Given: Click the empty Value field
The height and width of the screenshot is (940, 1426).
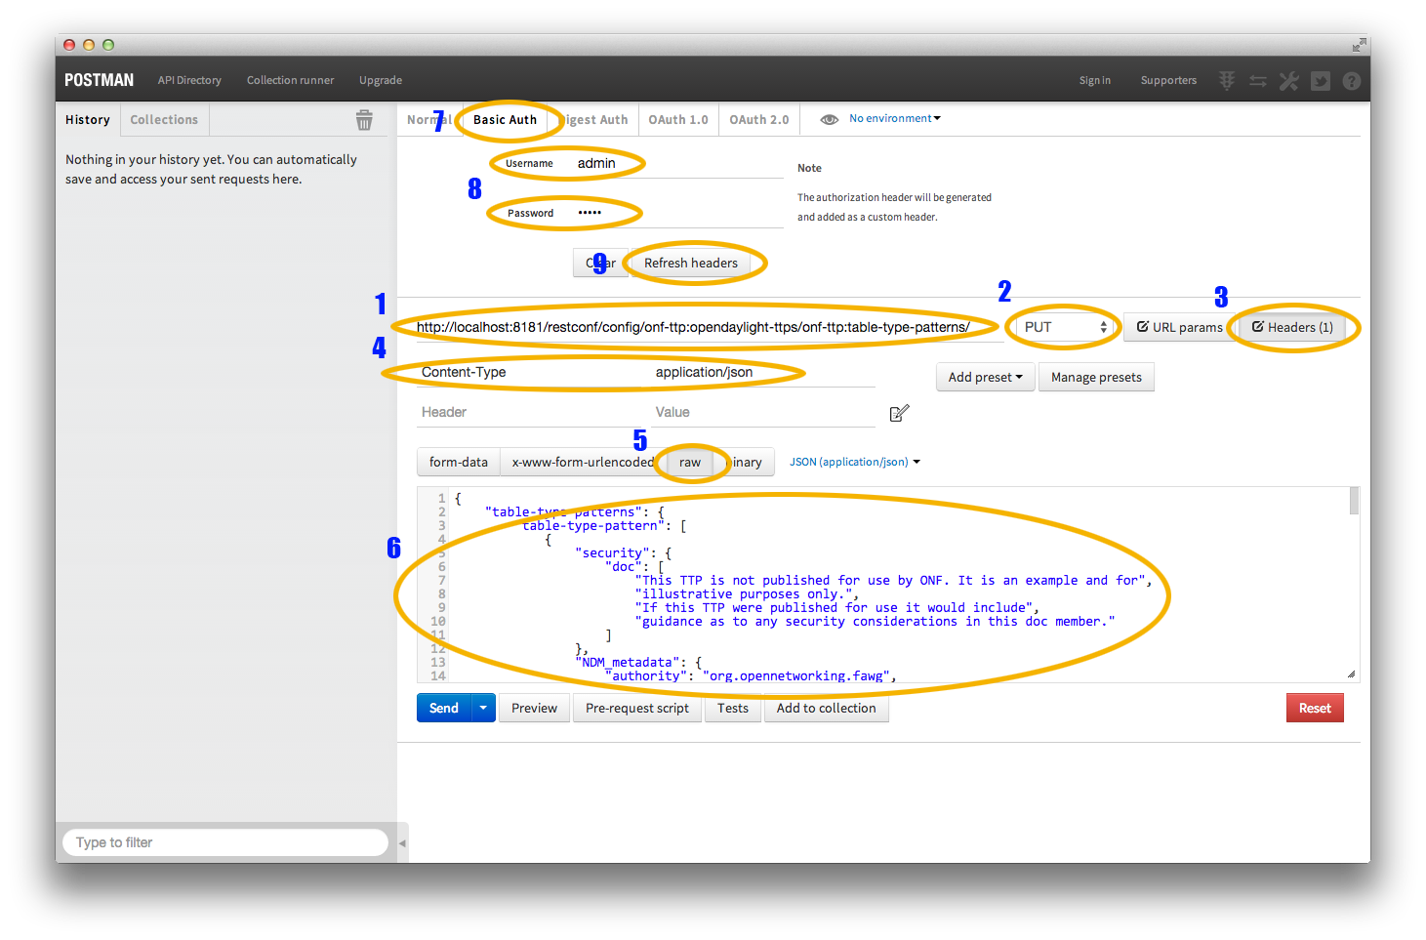Looking at the screenshot, I should point(762,412).
